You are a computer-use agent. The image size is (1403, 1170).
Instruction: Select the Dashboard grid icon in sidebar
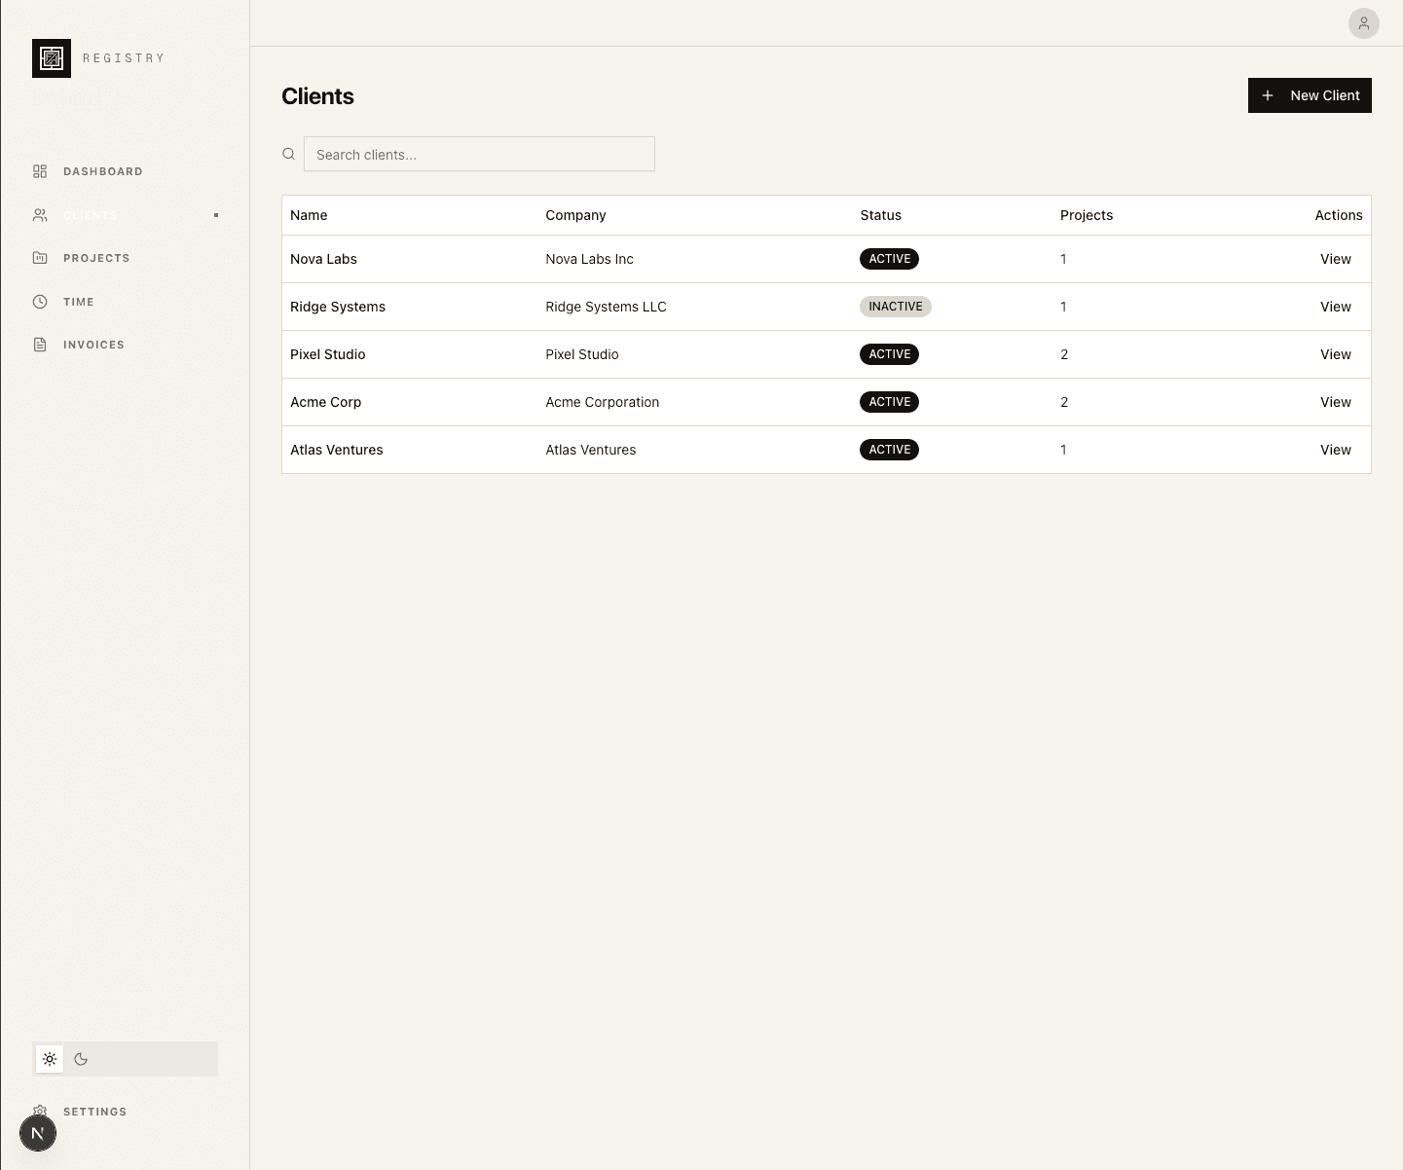pos(40,171)
